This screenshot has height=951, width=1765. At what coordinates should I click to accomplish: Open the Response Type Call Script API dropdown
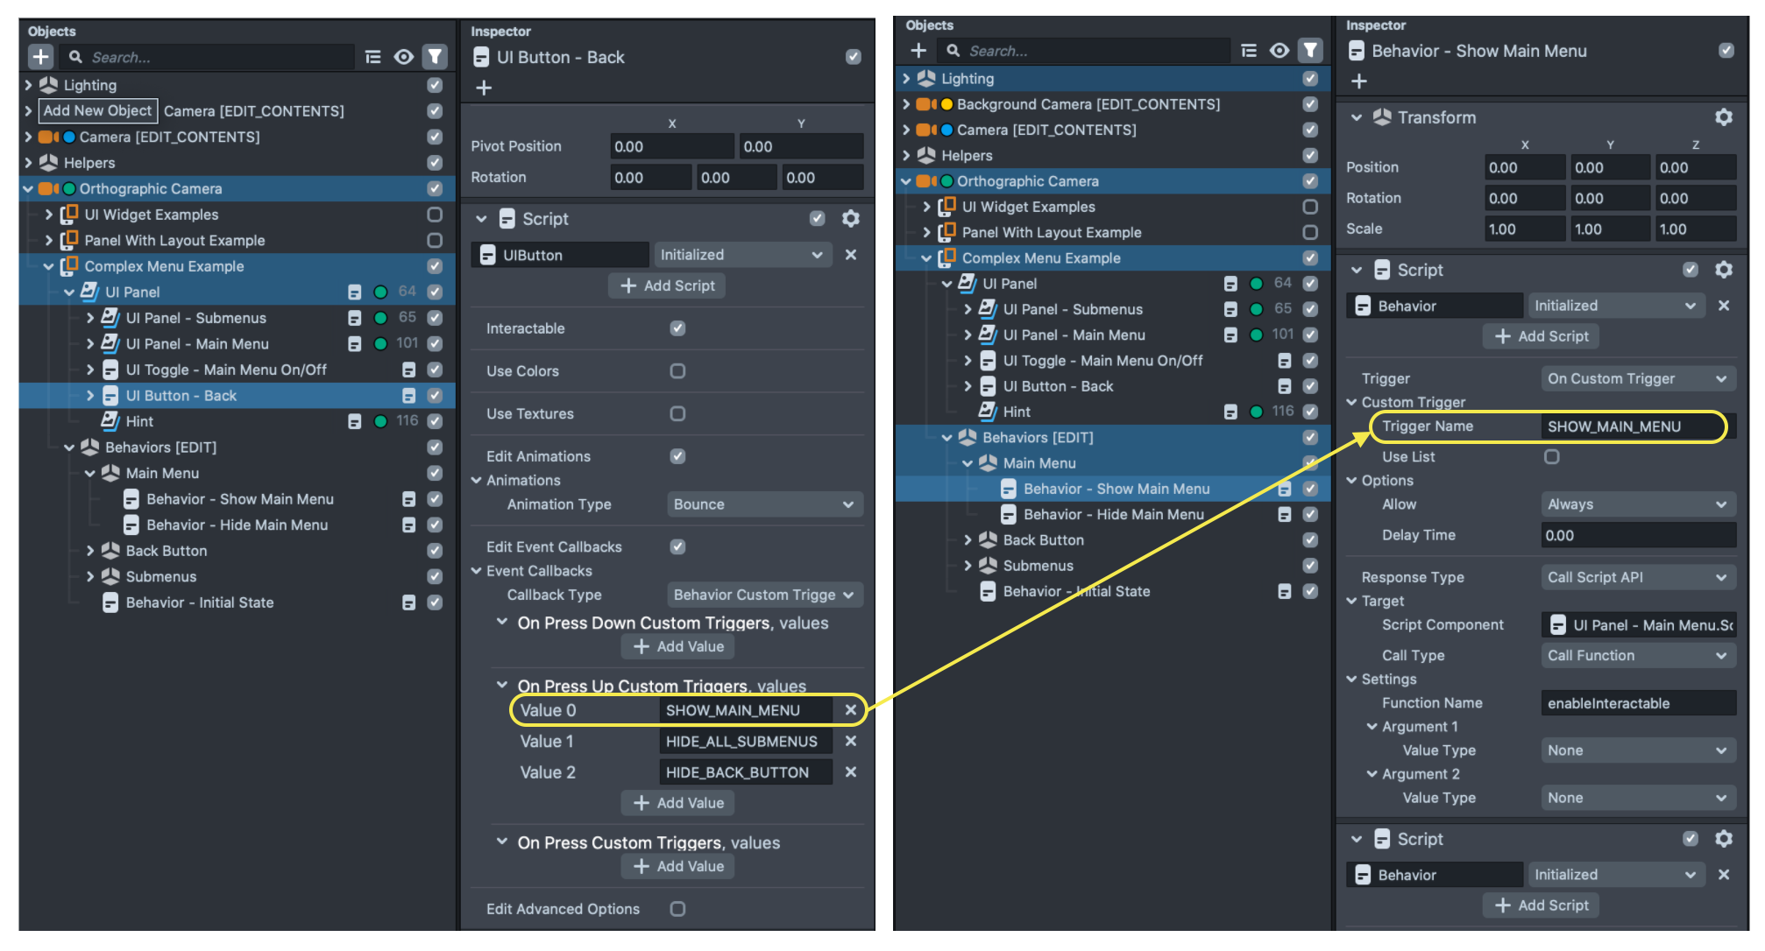pos(1636,577)
